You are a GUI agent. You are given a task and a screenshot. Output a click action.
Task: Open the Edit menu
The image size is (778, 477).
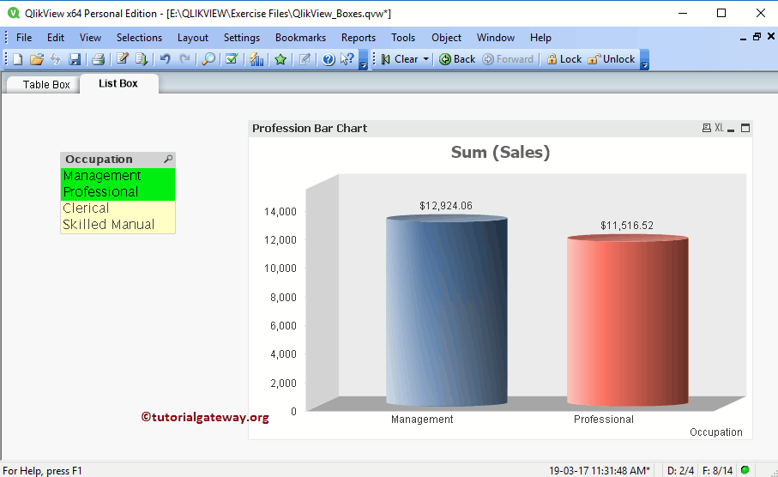56,38
